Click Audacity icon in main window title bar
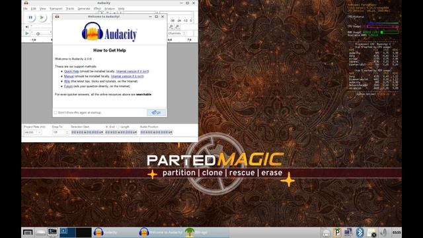Image resolution: width=423 pixels, height=238 pixels. tap(26, 3)
